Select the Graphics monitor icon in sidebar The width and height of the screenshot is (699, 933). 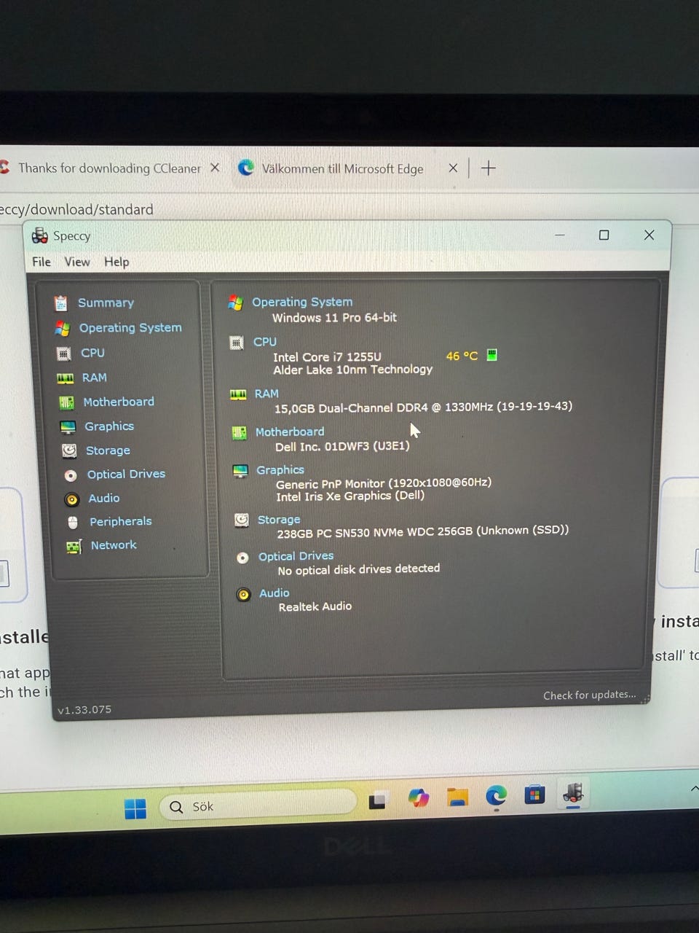tap(68, 427)
